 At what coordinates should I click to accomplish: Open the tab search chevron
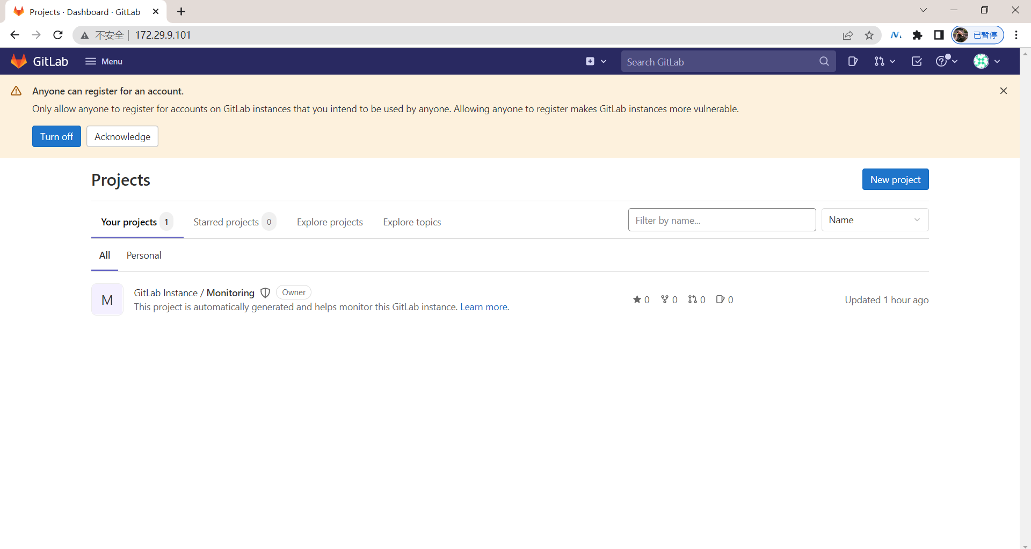point(924,10)
